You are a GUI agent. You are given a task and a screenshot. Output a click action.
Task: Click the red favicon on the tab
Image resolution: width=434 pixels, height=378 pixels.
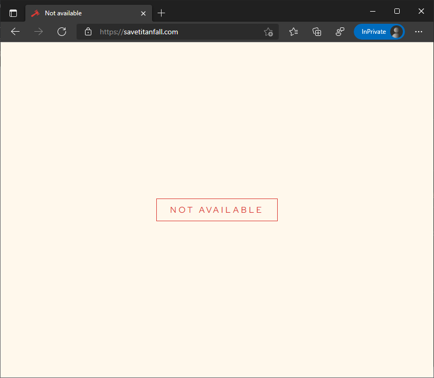pos(35,13)
